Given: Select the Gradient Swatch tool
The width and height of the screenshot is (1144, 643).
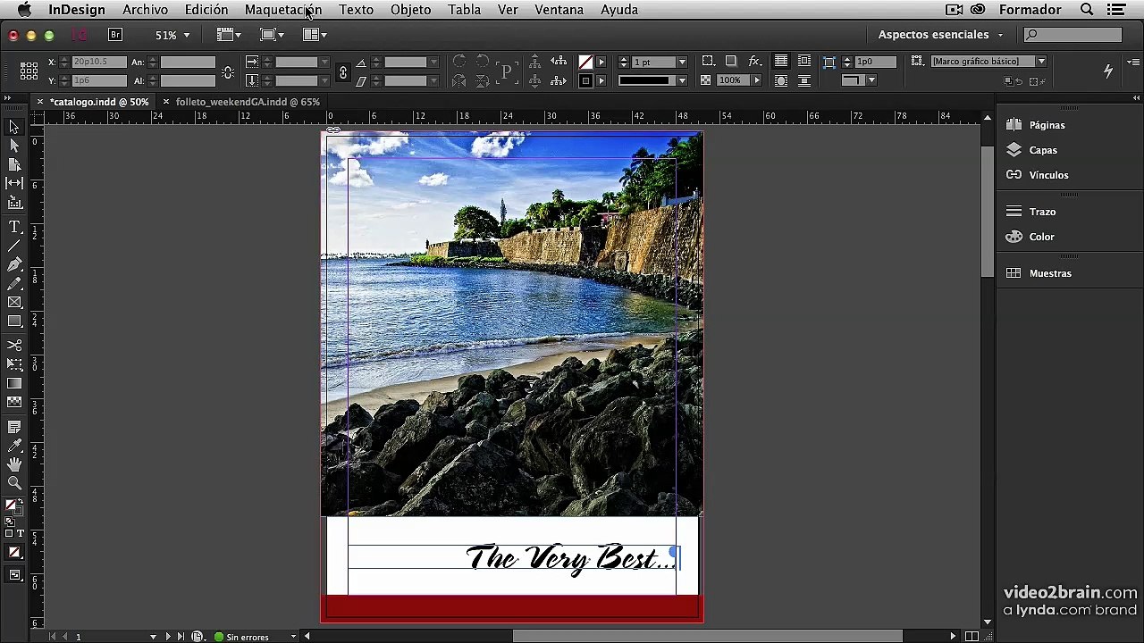Looking at the screenshot, I should 14,383.
